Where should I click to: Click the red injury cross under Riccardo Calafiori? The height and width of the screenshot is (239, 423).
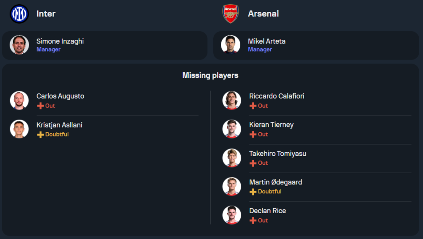pos(253,106)
